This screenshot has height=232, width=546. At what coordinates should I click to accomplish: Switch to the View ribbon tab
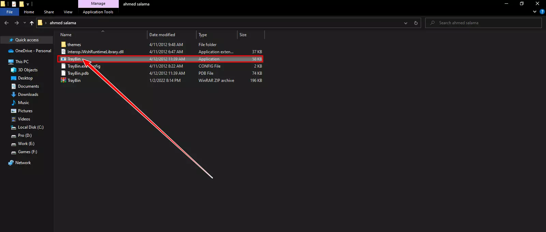coord(68,12)
